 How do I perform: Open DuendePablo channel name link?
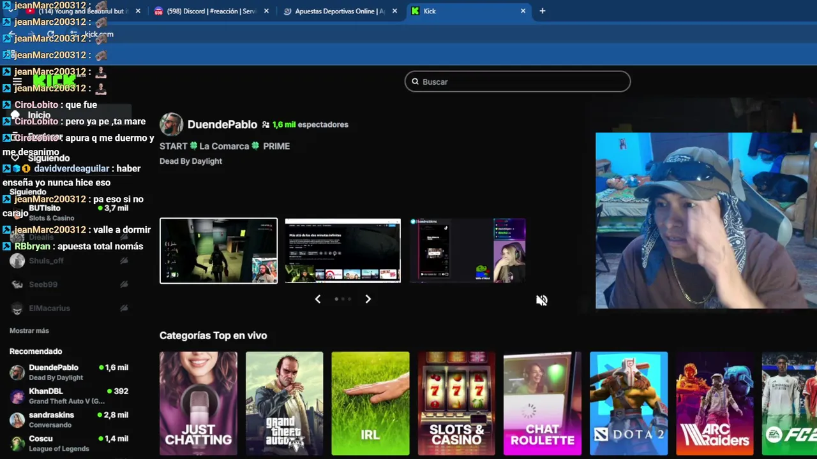222,124
